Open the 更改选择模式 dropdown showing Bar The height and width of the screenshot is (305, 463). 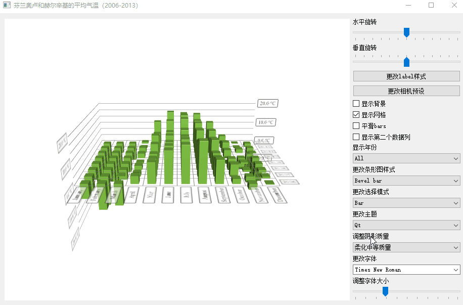click(x=406, y=203)
